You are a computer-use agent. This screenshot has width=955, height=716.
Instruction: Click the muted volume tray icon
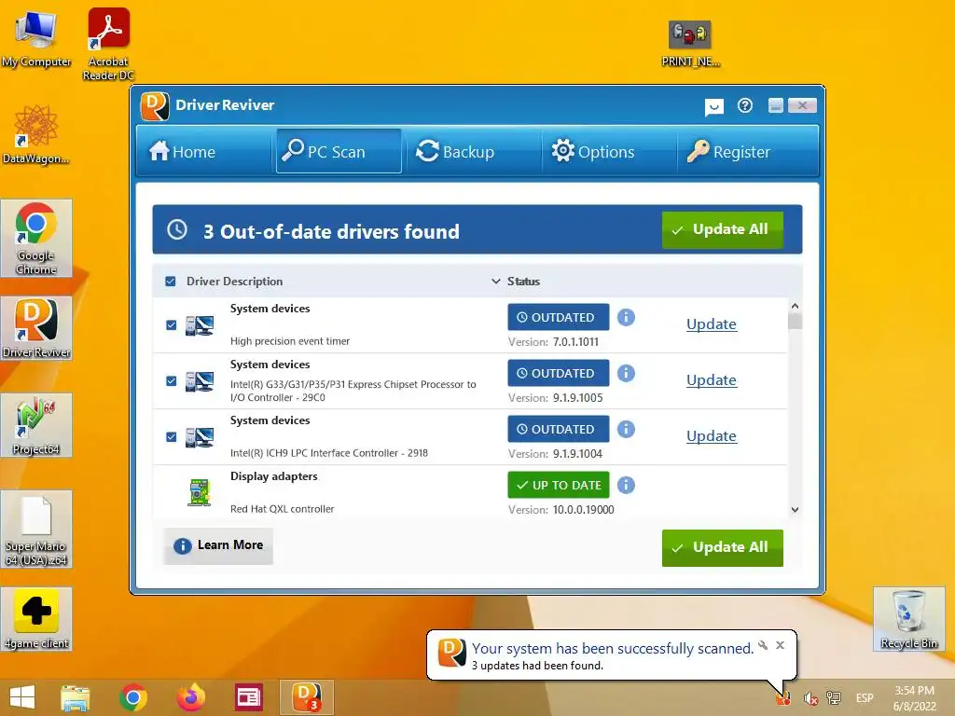coord(810,698)
